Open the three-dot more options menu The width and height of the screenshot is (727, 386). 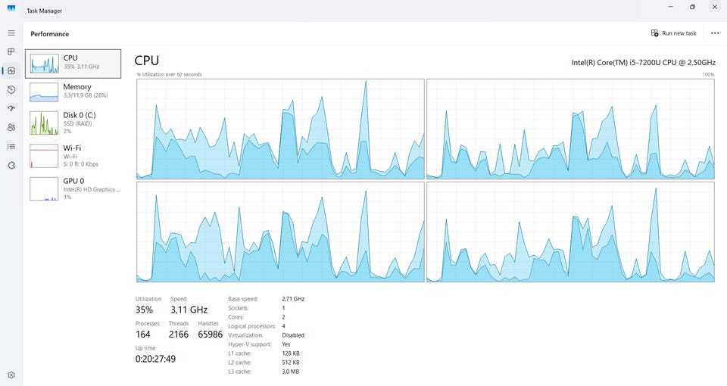(x=714, y=33)
